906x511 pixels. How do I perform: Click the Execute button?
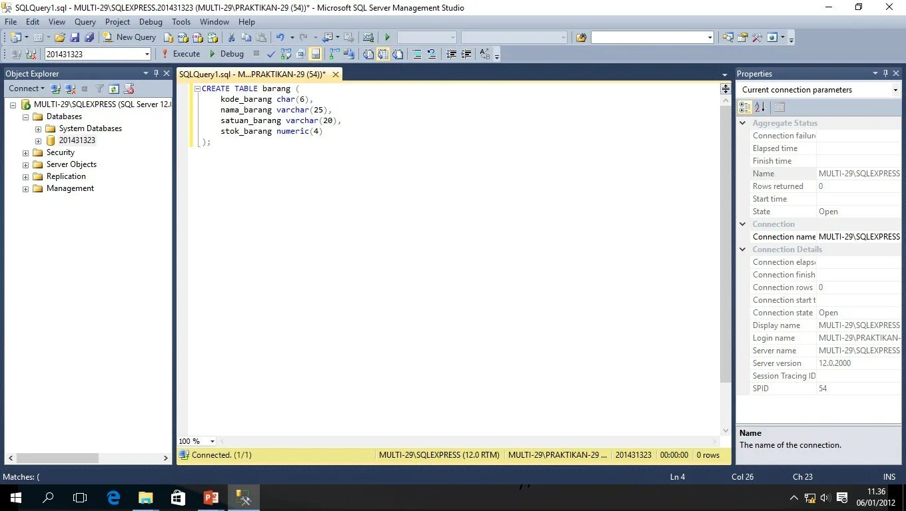click(x=181, y=54)
